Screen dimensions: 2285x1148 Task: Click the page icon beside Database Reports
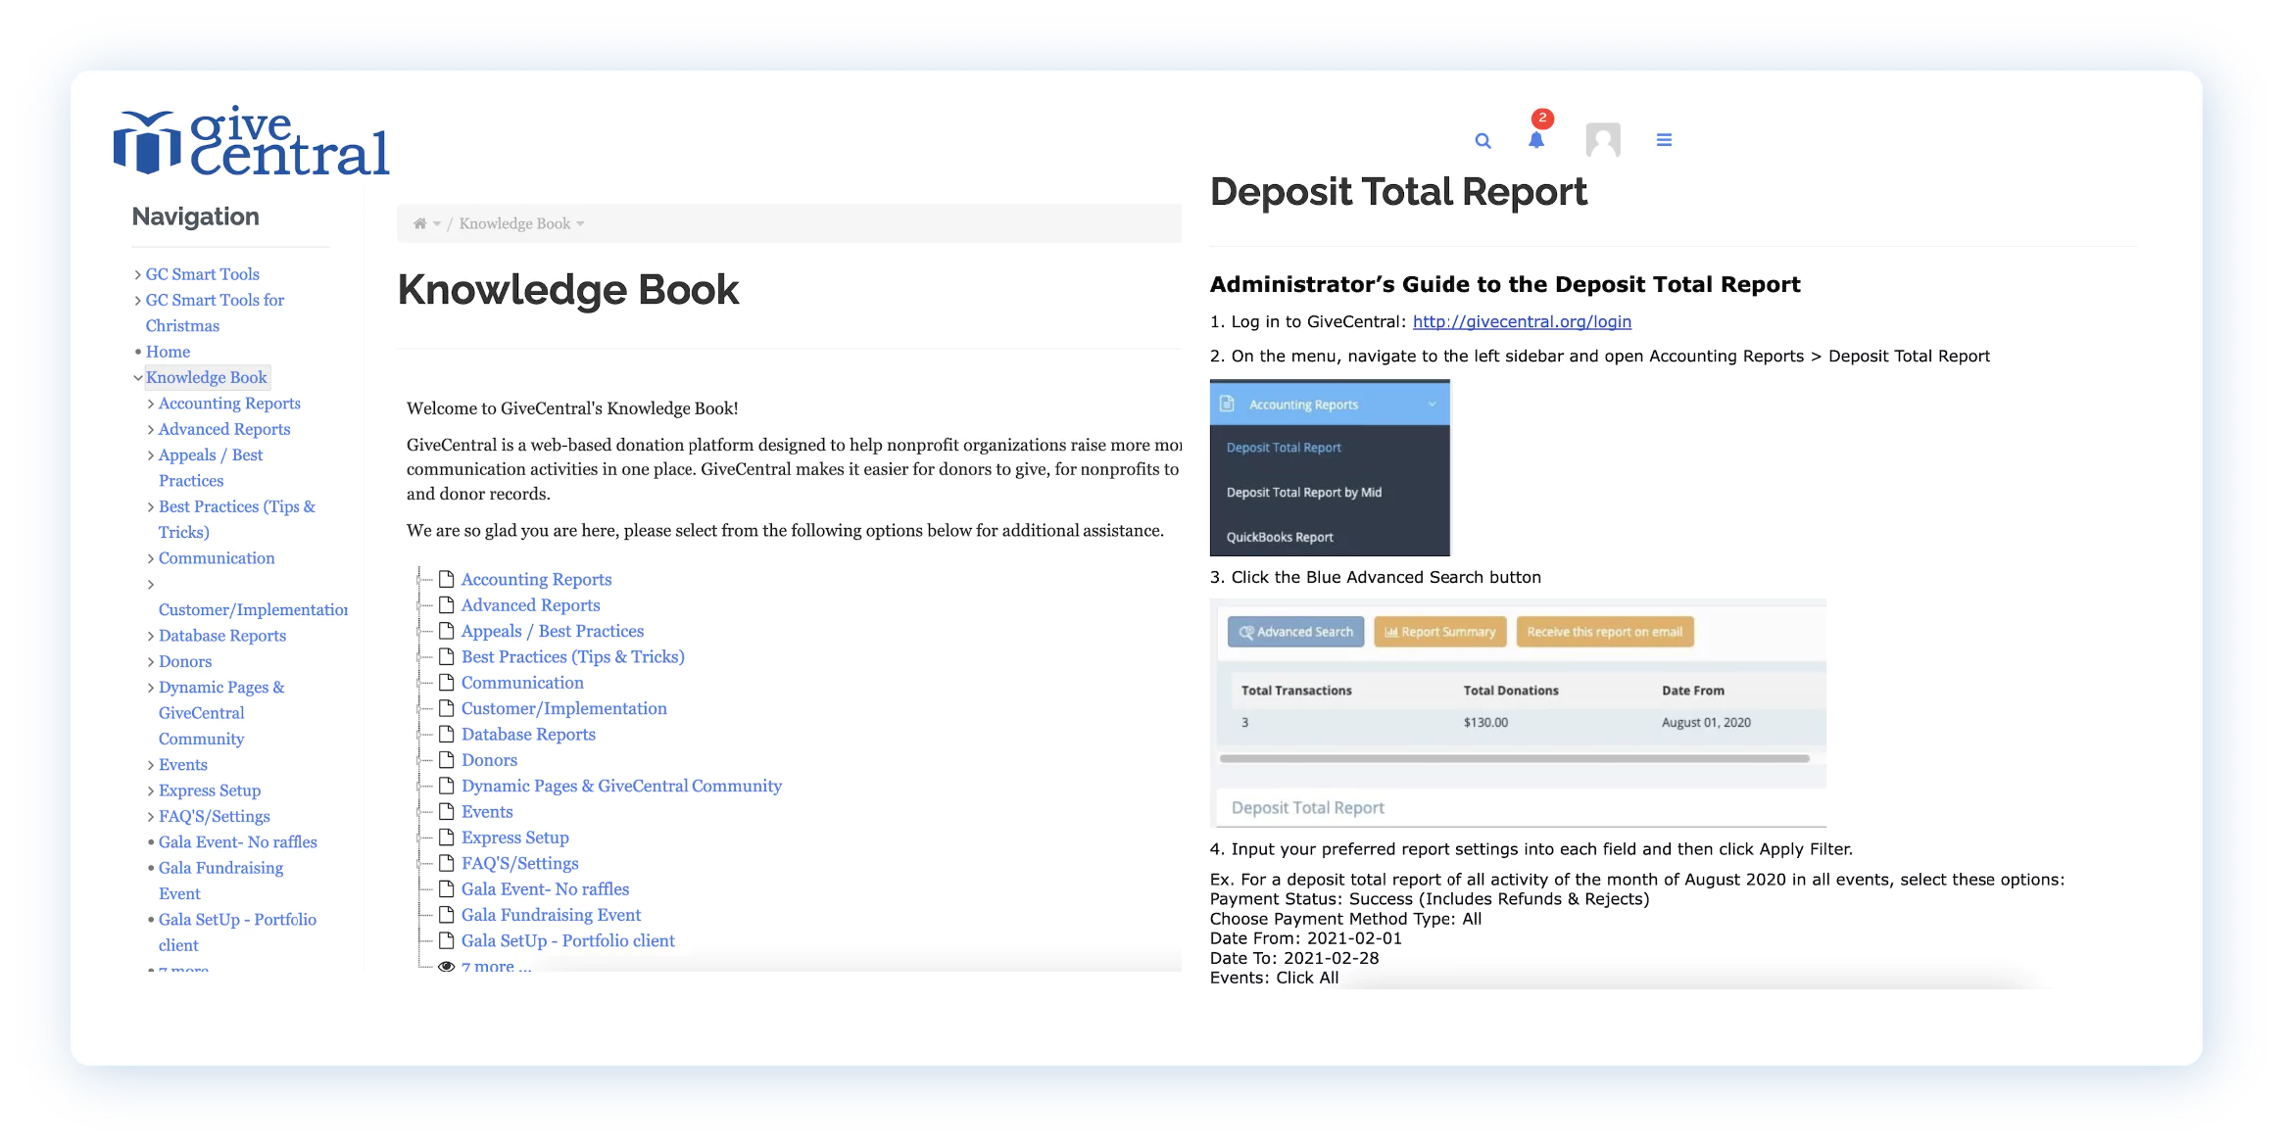point(446,734)
